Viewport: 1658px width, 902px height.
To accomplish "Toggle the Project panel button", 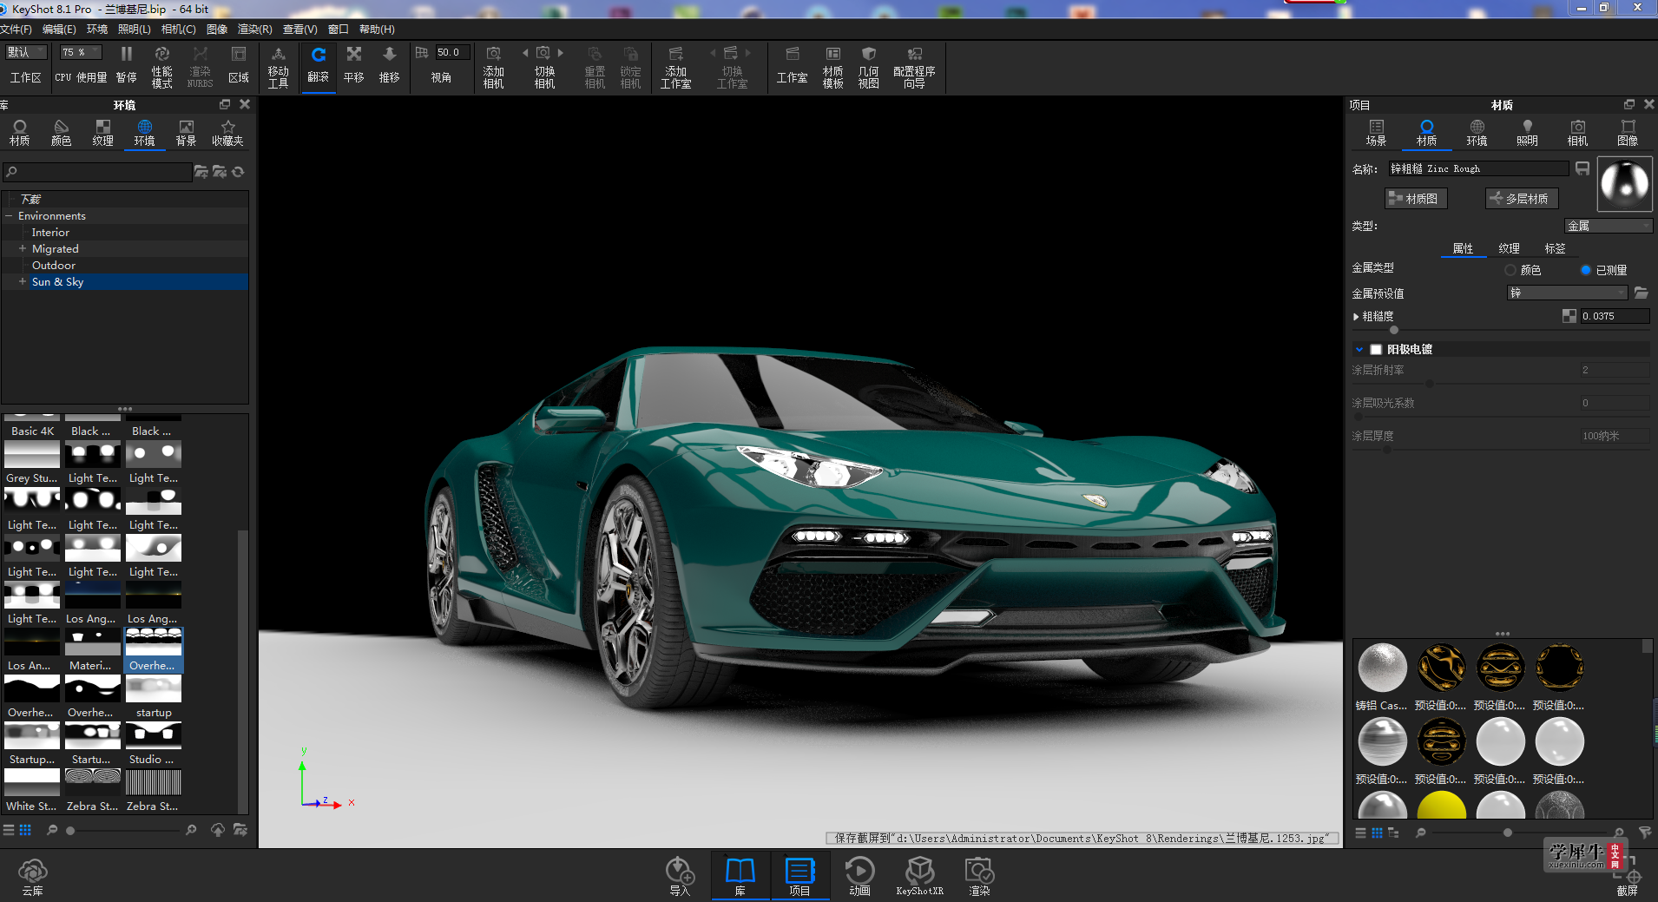I will pyautogui.click(x=799, y=876).
